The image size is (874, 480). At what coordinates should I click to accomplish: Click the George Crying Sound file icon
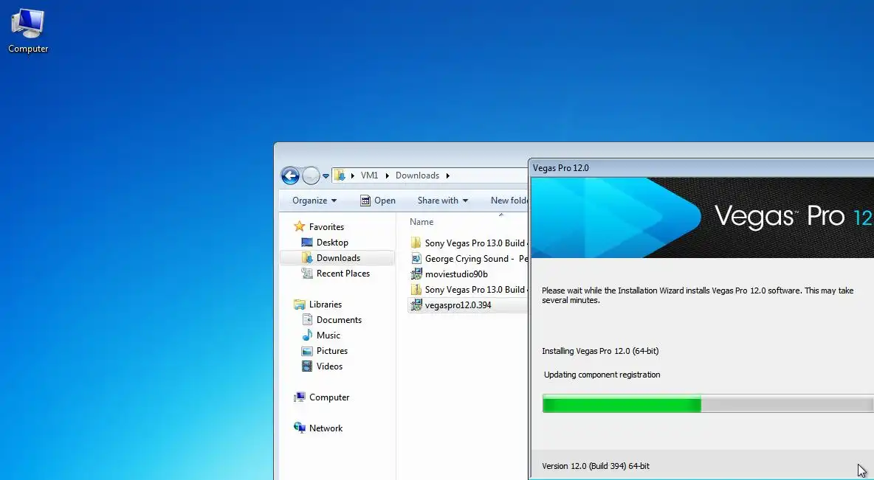pyautogui.click(x=416, y=258)
